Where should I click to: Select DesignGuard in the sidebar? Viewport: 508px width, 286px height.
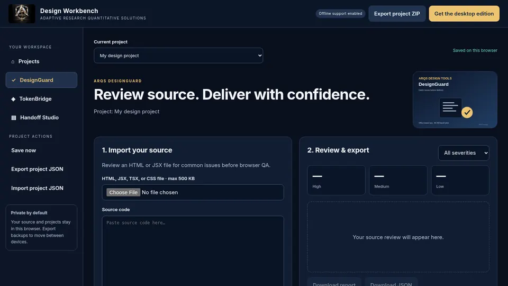41,80
